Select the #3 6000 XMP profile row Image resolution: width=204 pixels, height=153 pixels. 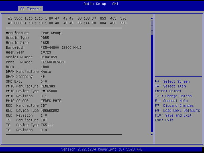(67, 23)
